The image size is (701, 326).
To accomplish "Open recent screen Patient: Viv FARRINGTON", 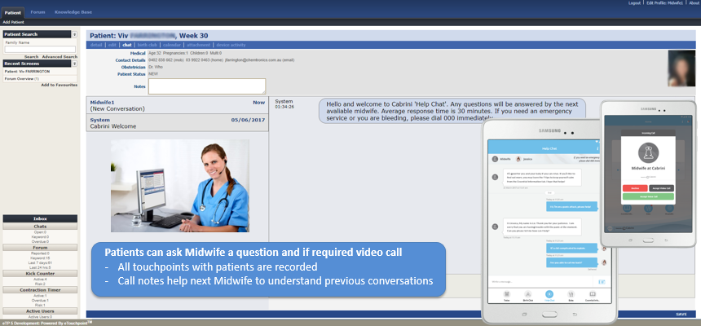I will pos(27,72).
